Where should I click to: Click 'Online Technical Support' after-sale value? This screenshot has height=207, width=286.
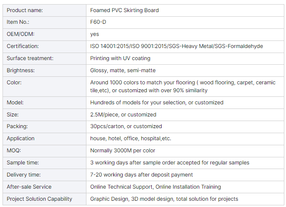pos(122,187)
